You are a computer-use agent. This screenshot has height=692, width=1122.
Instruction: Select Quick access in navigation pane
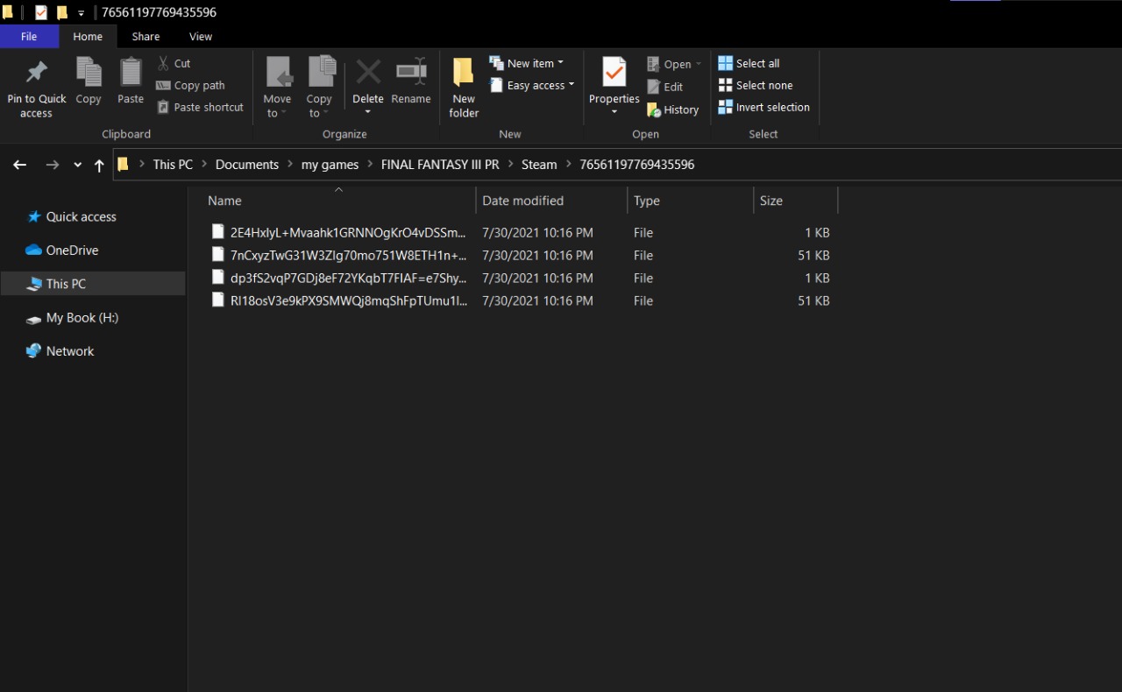[81, 216]
